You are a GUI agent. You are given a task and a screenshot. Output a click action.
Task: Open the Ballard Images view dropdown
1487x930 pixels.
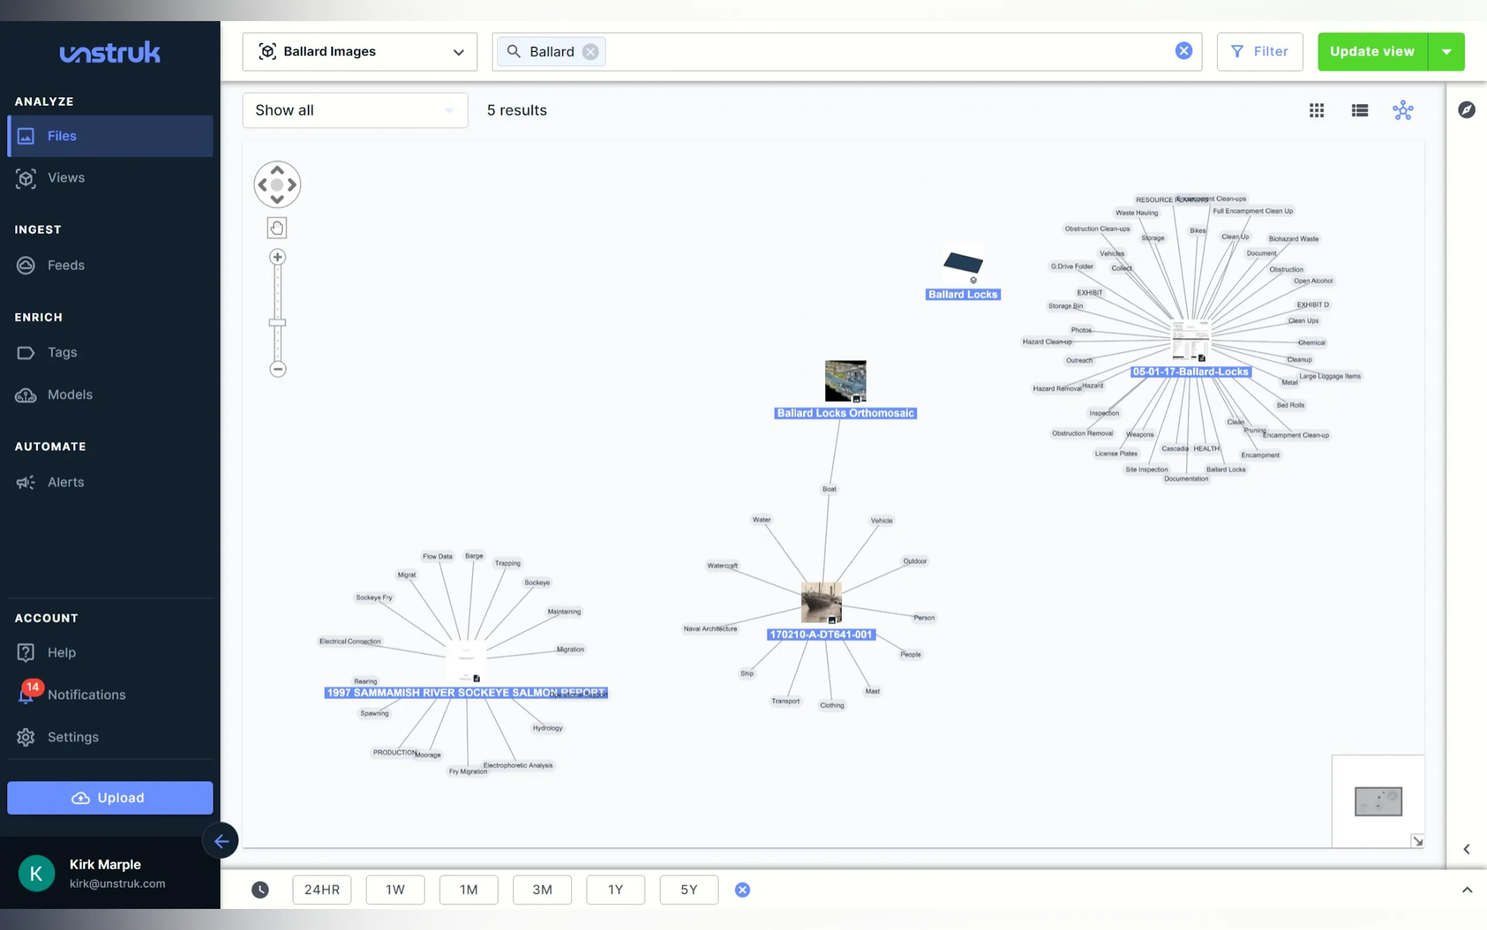coord(359,52)
